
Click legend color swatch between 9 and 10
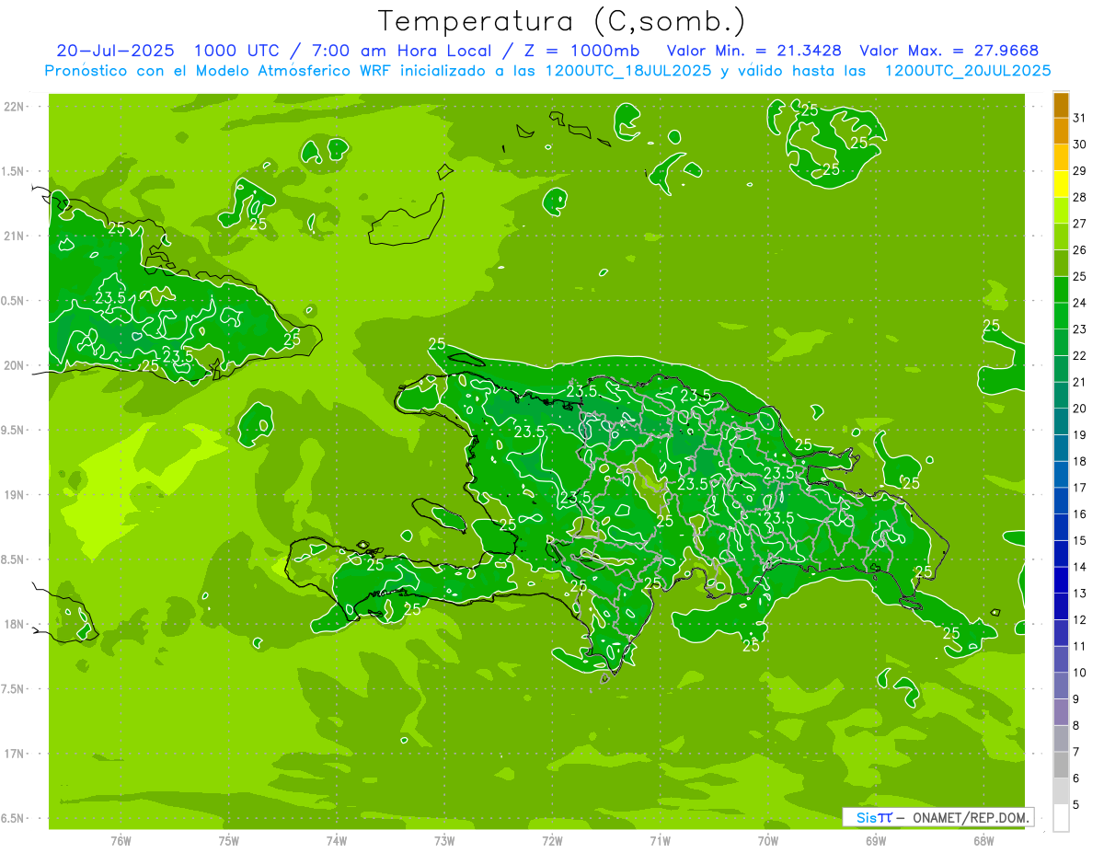[1061, 686]
